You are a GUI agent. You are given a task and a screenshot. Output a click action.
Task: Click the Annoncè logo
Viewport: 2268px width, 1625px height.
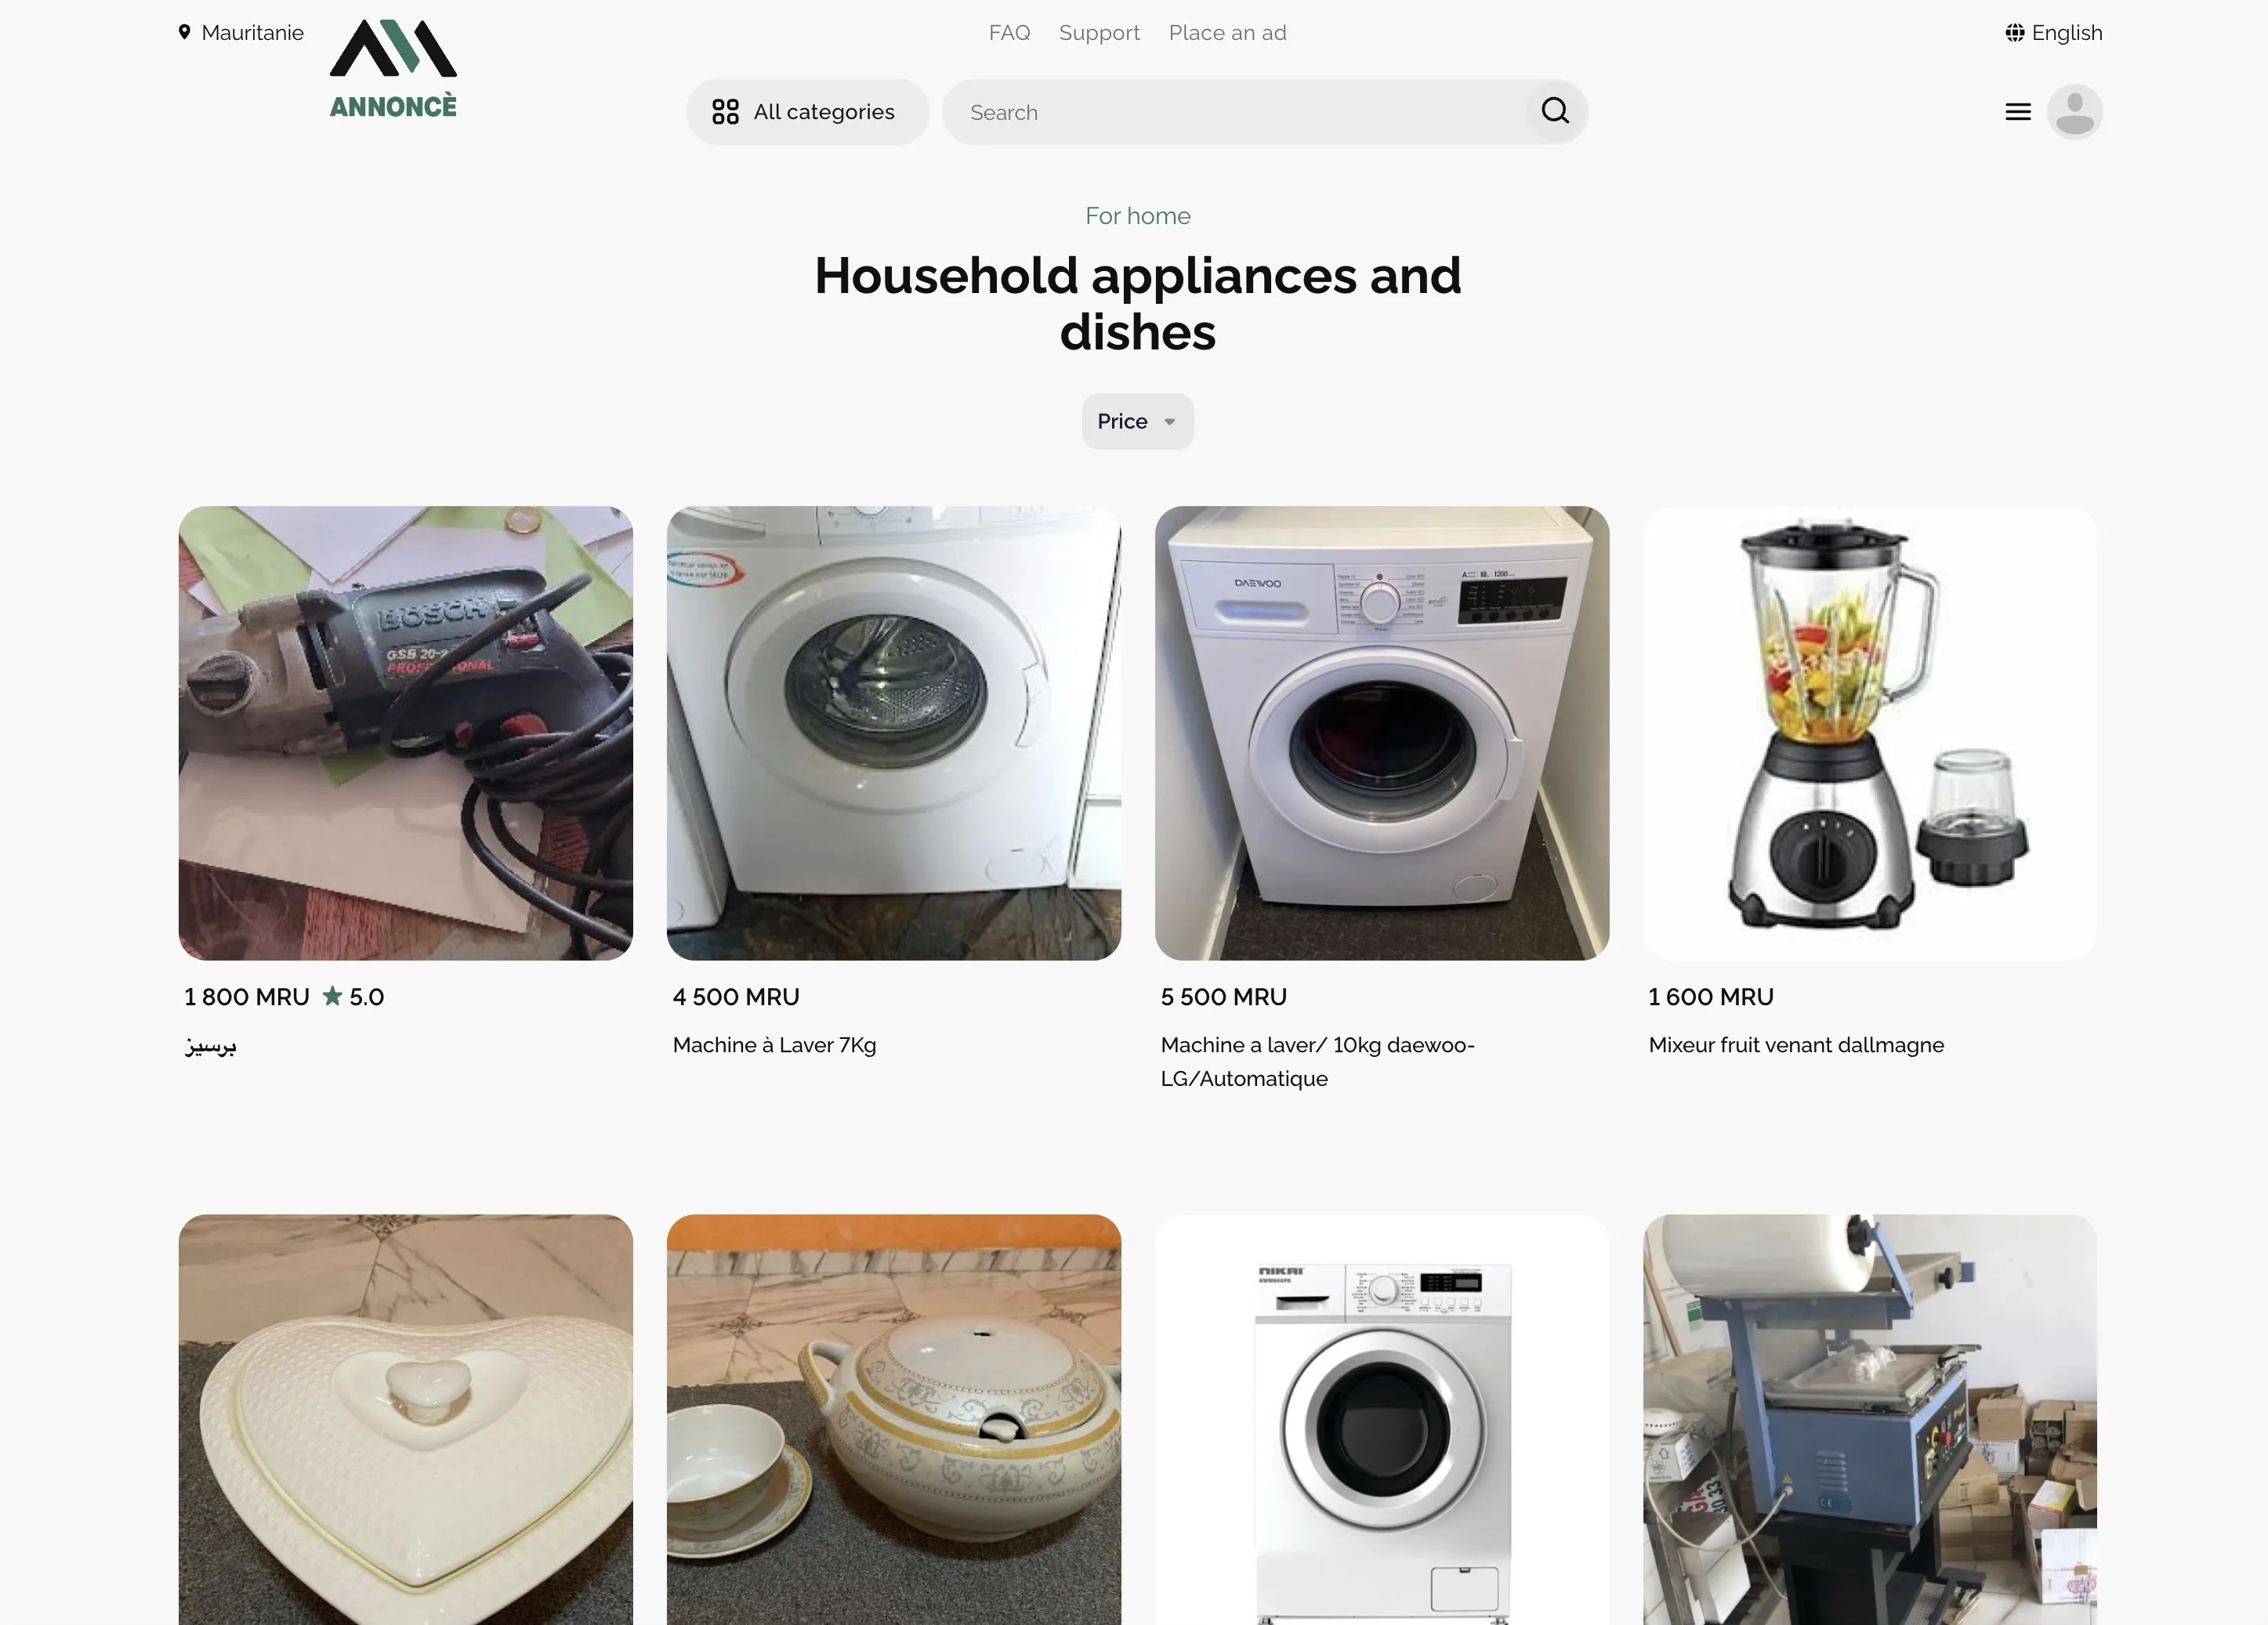(393, 69)
